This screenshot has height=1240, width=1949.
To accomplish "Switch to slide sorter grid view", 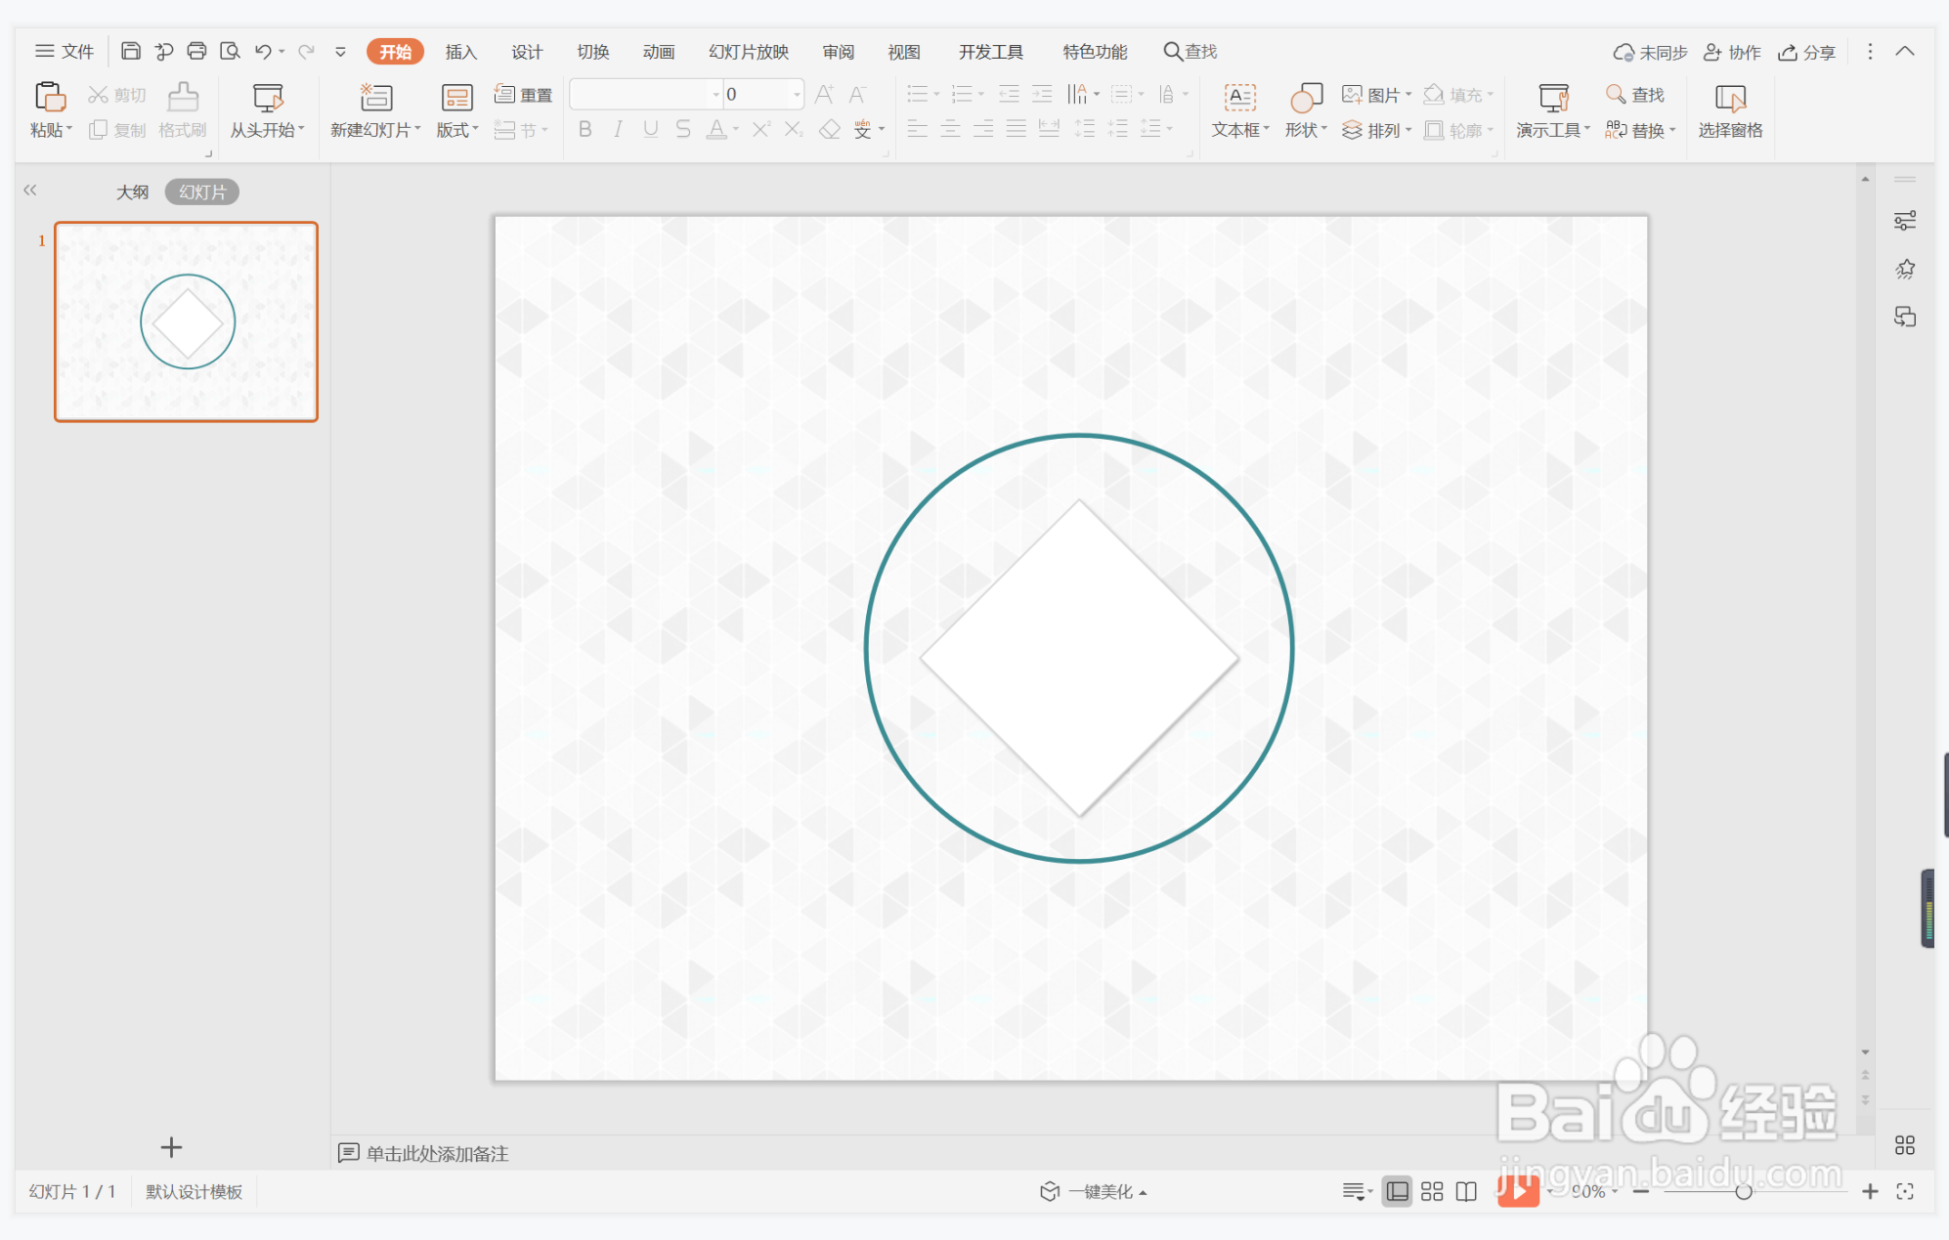I will coord(1432,1191).
